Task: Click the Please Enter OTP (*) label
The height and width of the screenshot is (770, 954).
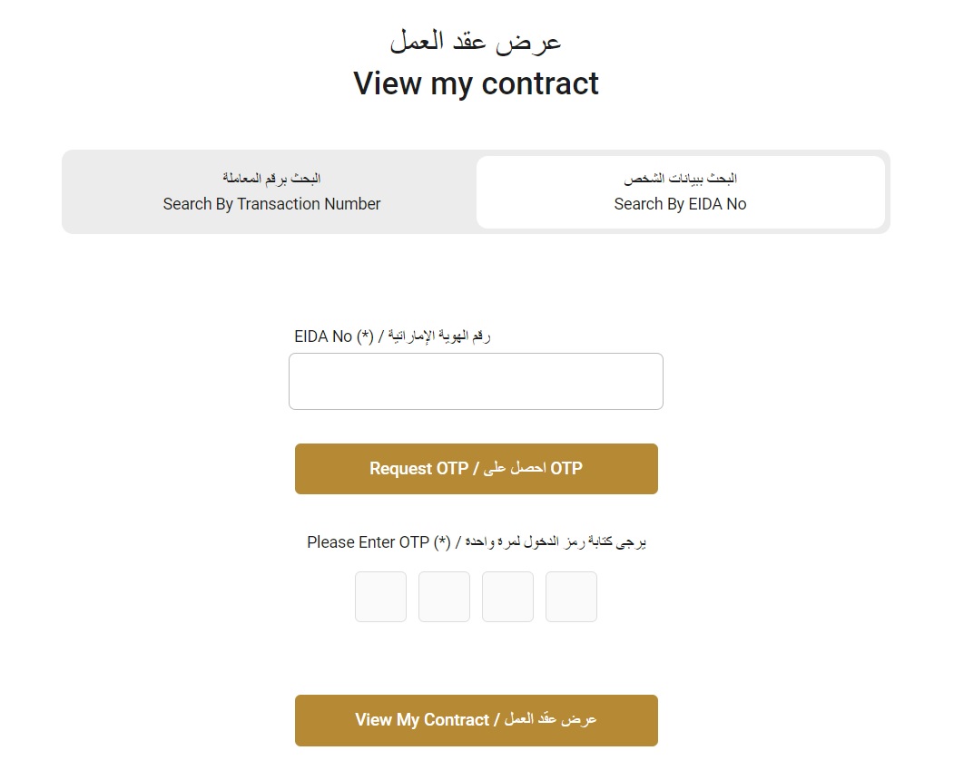Action: [x=476, y=541]
